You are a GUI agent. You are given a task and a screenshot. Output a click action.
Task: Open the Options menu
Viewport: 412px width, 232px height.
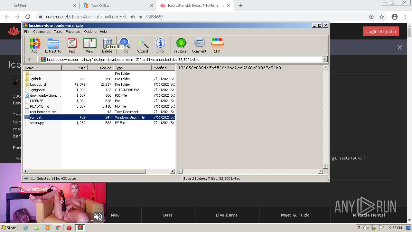(90, 32)
